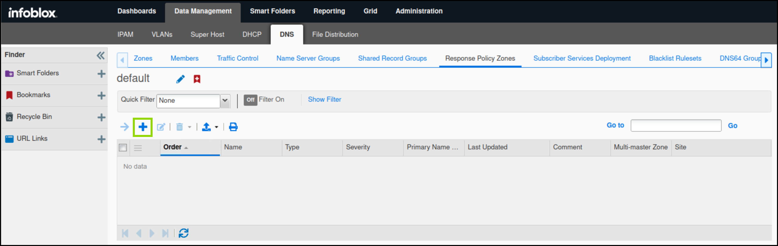
Task: Click the Delete trash icon
Action: coord(180,127)
